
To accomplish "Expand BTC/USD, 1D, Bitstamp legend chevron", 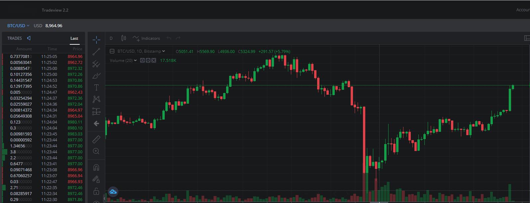I will pos(164,51).
